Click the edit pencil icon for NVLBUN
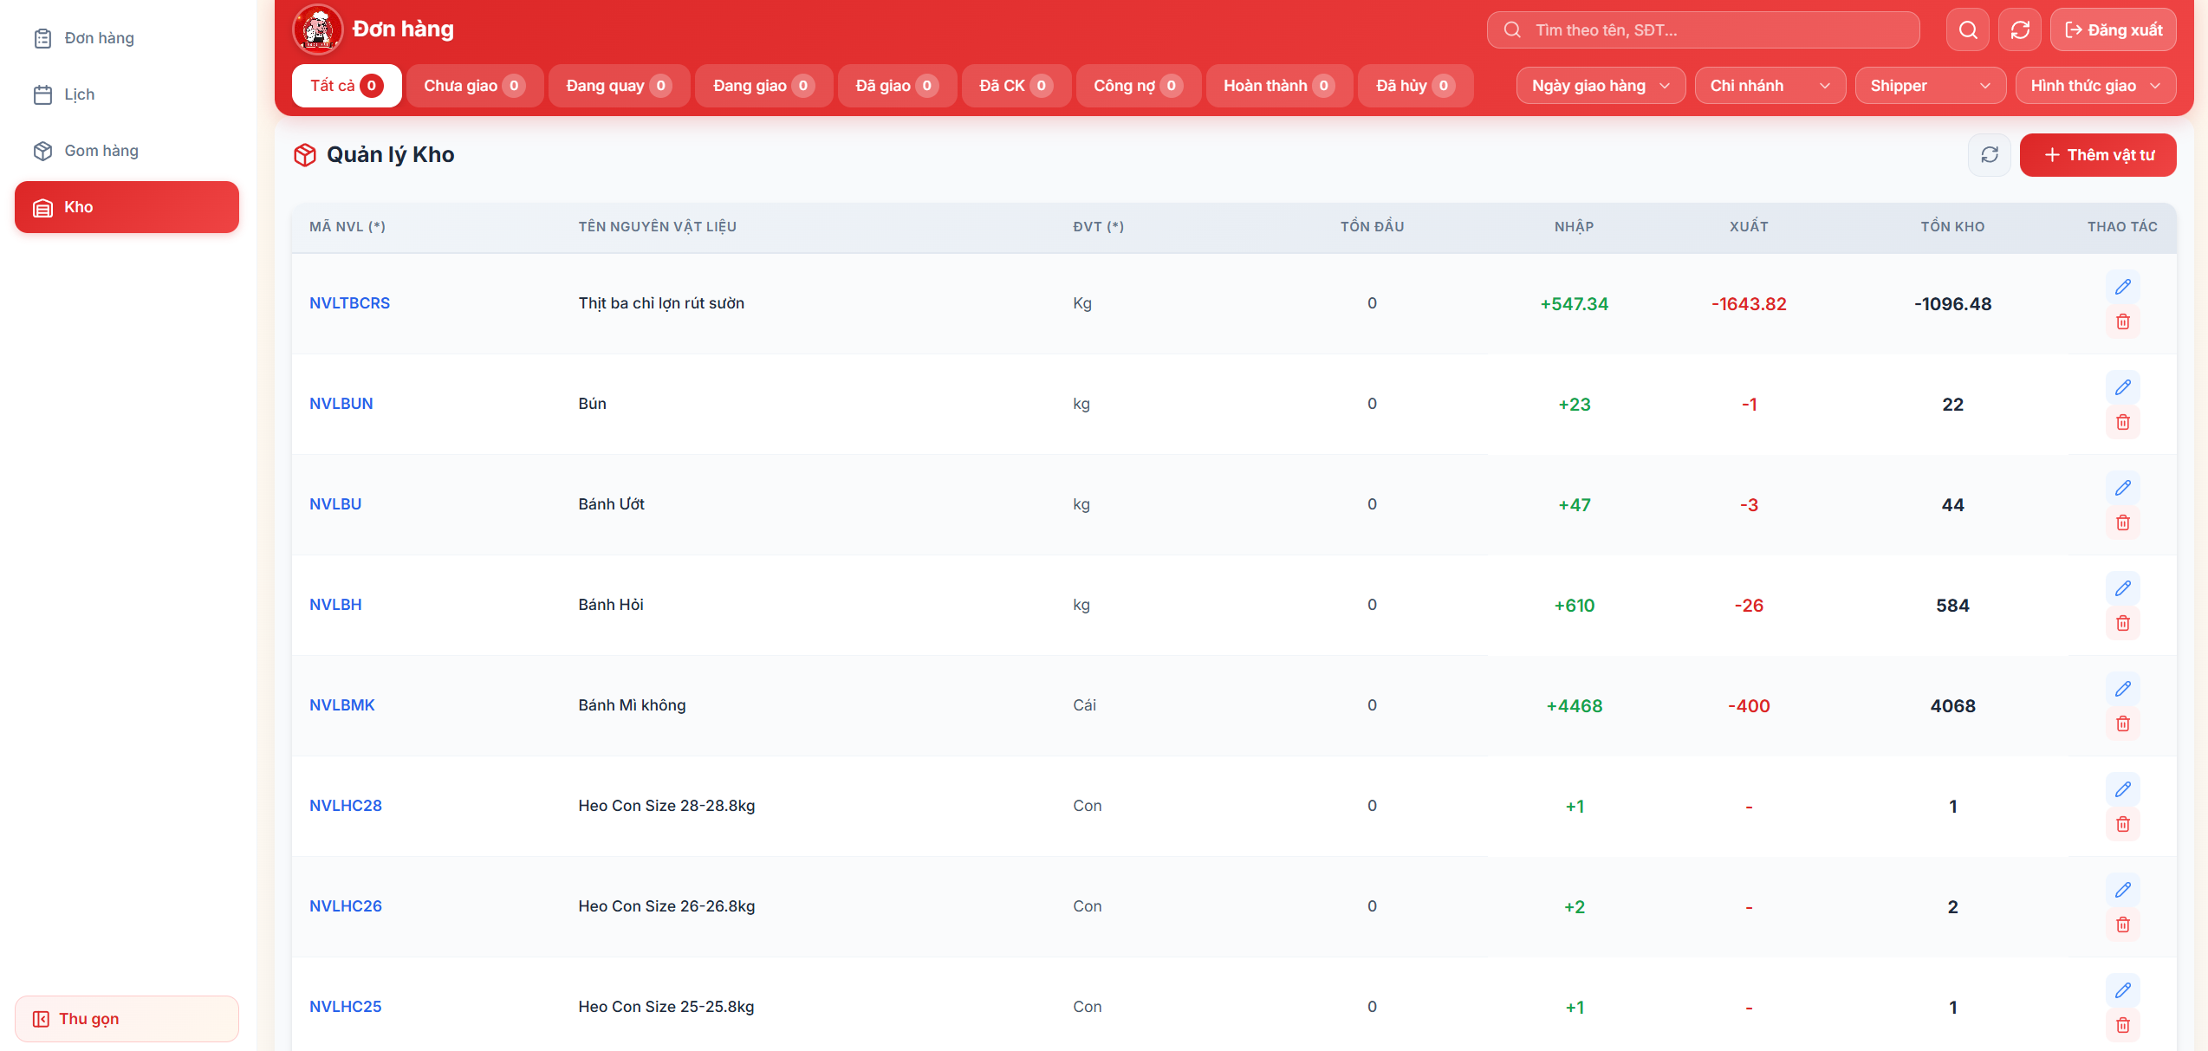Viewport: 2208px width, 1051px height. click(x=2122, y=387)
